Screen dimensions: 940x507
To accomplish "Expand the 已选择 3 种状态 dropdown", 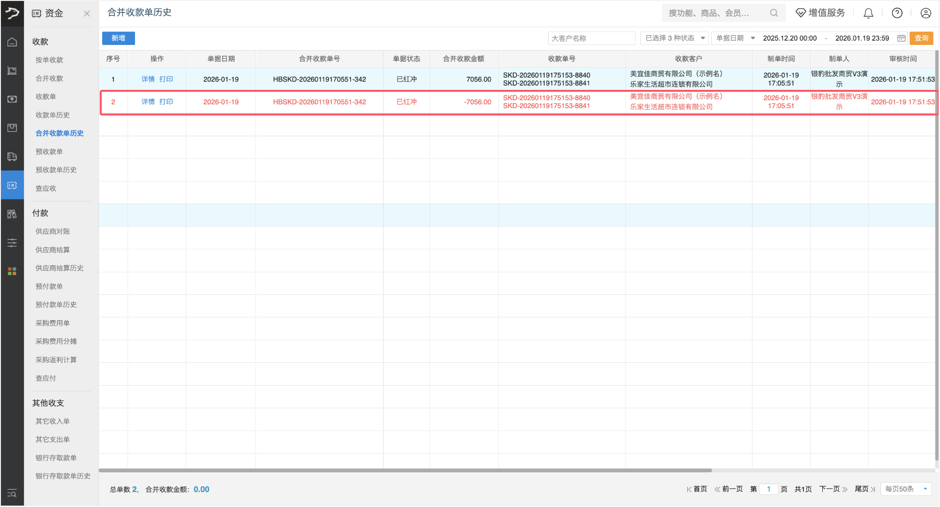I will pos(675,38).
